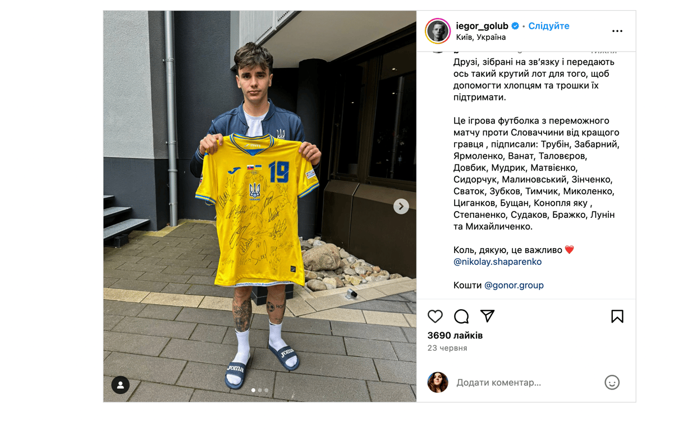Screen dimensions: 683x431
Task: Follow the account via Слідуйте
Action: click(x=549, y=26)
